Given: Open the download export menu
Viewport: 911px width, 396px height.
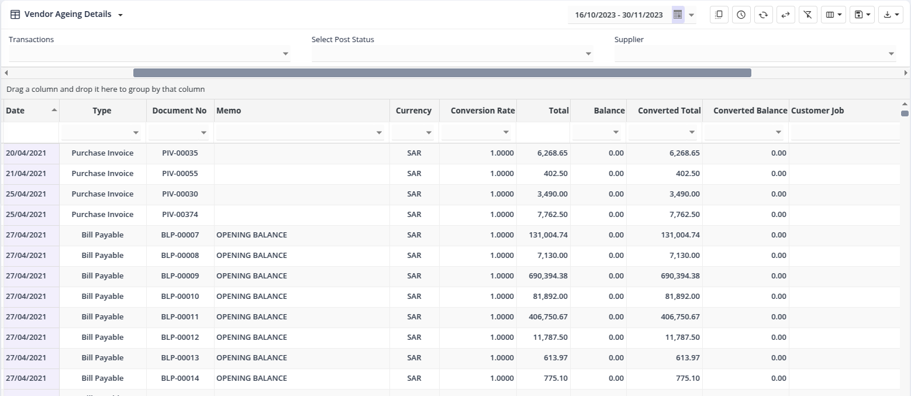Looking at the screenshot, I should pos(891,15).
